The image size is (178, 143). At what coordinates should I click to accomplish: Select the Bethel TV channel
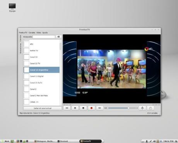pos(41,51)
